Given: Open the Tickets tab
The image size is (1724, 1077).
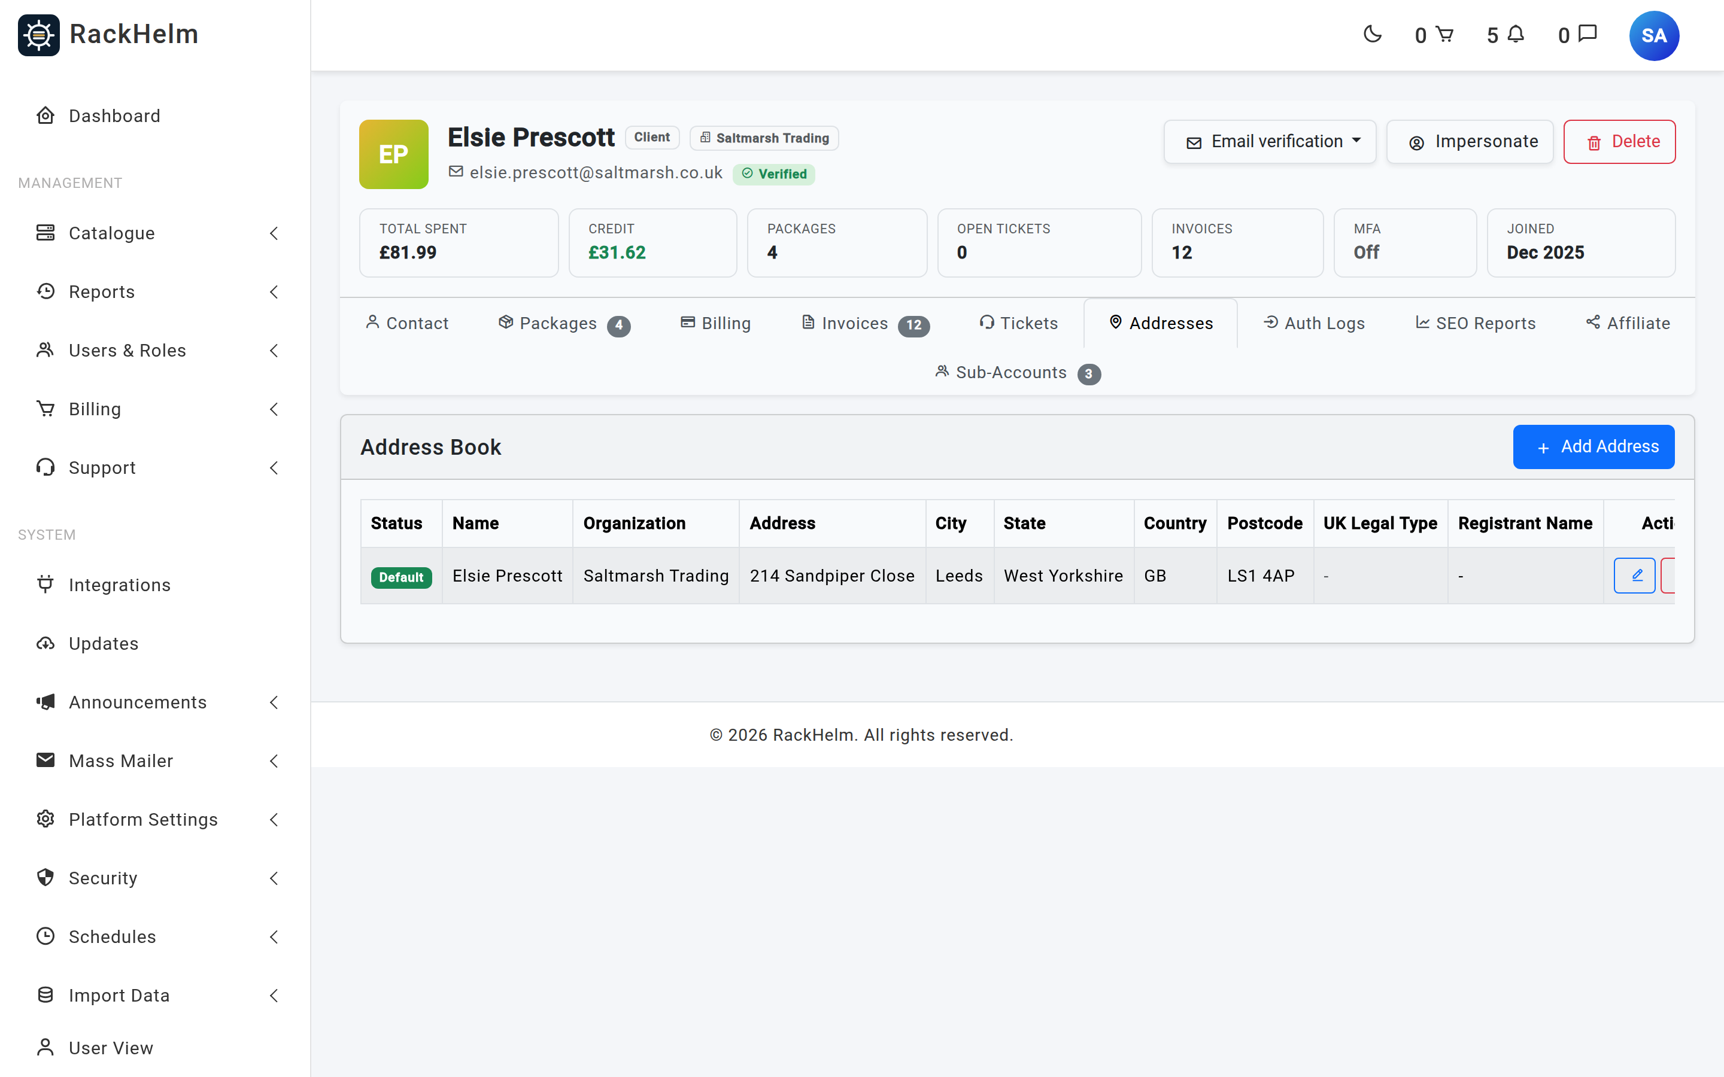Looking at the screenshot, I should click(x=1019, y=323).
